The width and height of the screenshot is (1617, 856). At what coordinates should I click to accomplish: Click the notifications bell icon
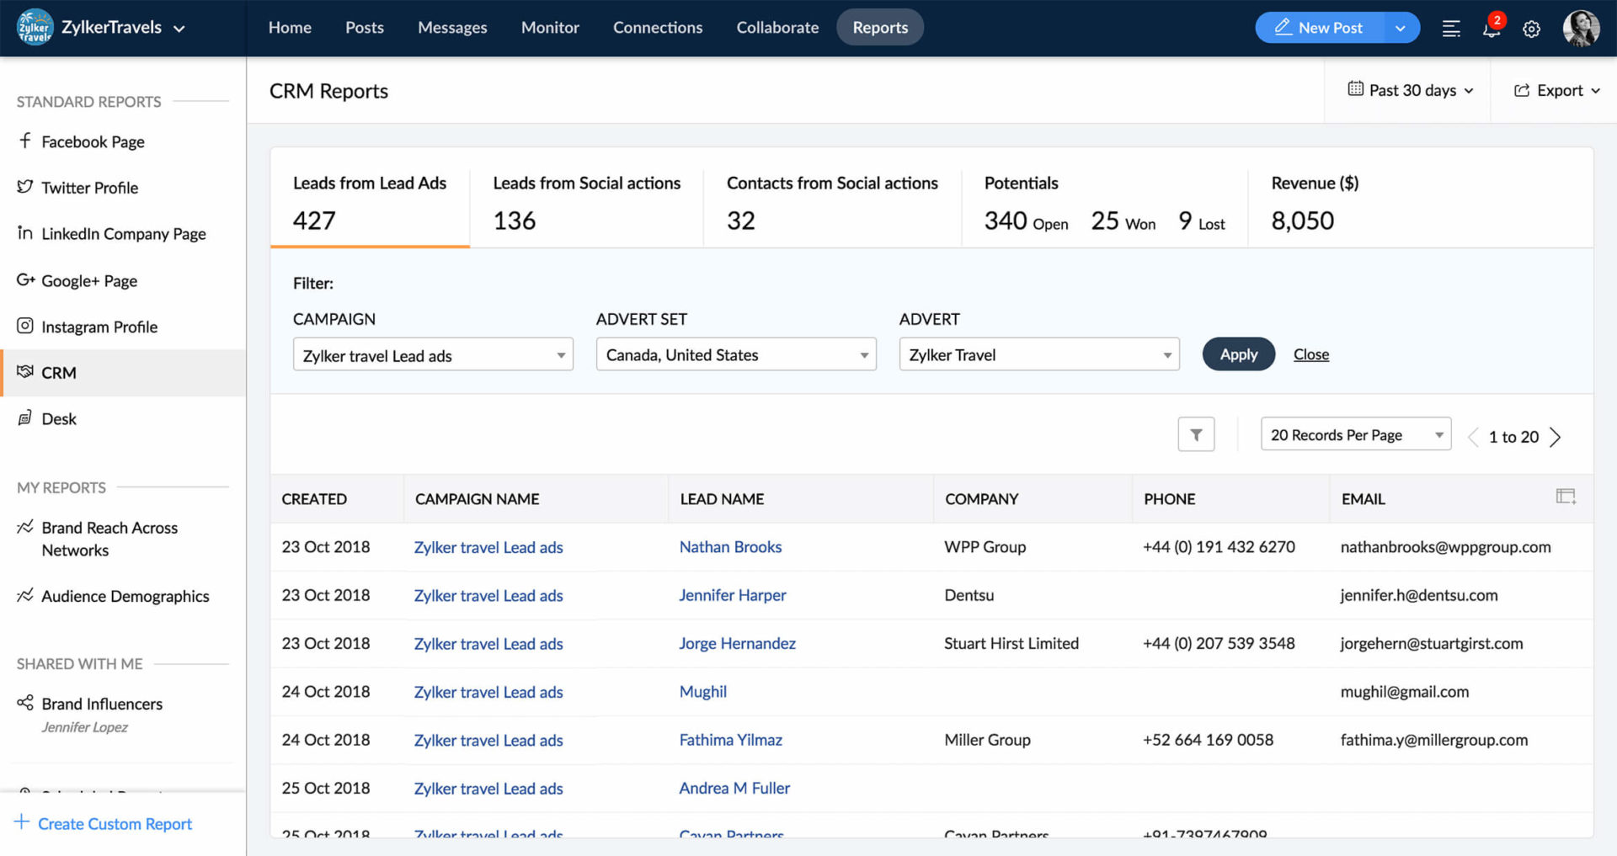[x=1491, y=29]
